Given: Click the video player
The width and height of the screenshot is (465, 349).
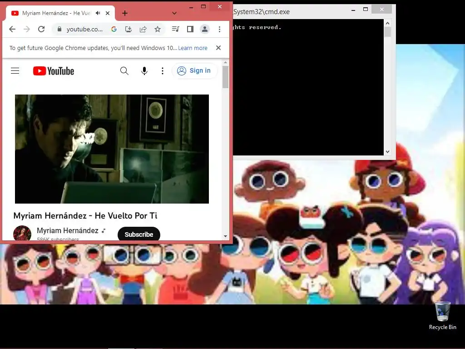Looking at the screenshot, I should pyautogui.click(x=112, y=149).
